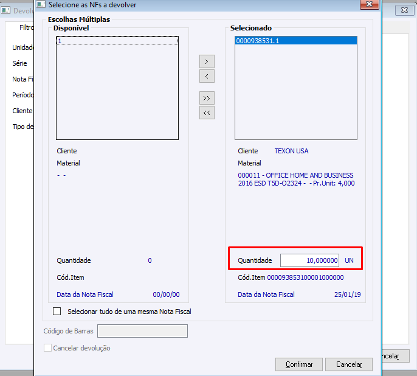Click Data da Nota Fiscal label under Selecionado

click(266, 294)
